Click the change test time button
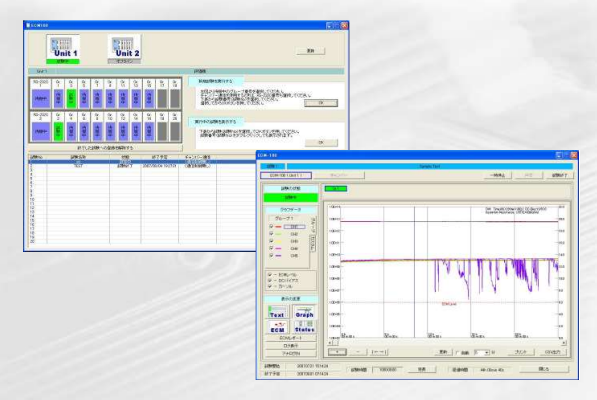 click(422, 370)
